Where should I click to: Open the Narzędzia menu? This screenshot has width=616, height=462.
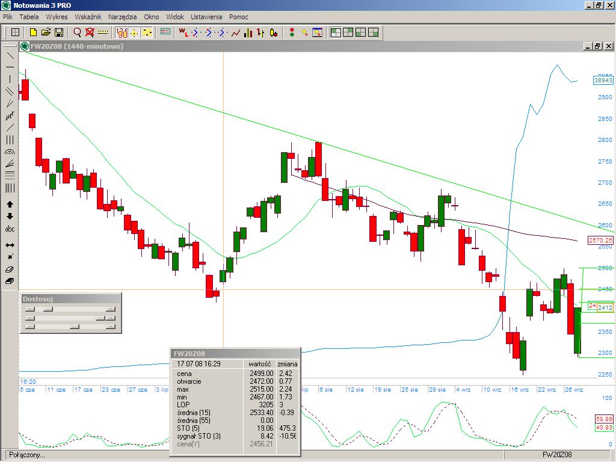point(123,17)
